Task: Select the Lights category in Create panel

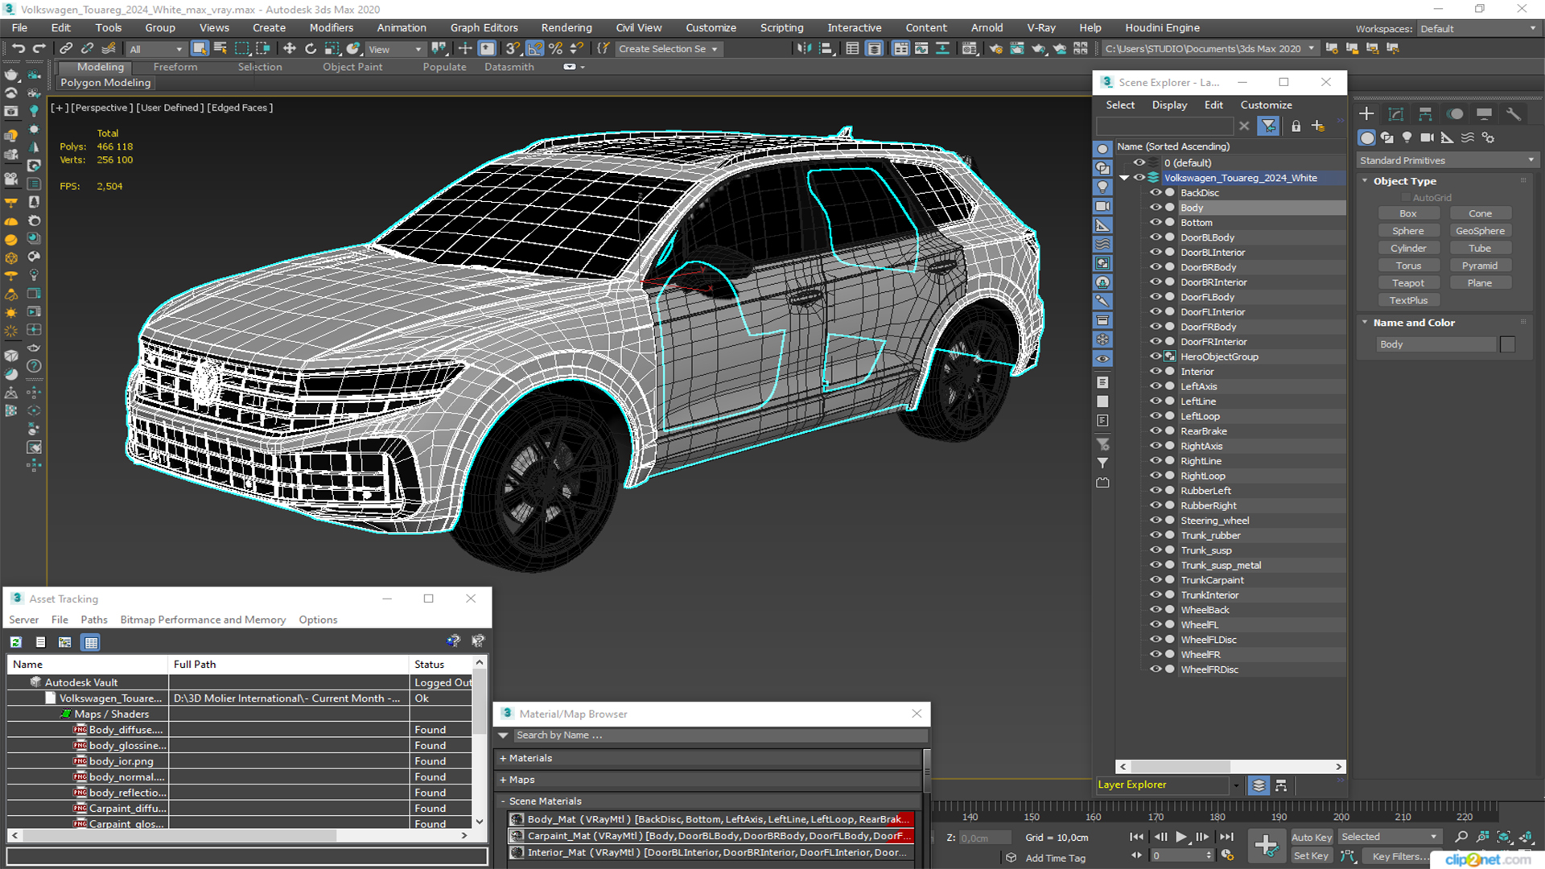Action: [x=1407, y=138]
